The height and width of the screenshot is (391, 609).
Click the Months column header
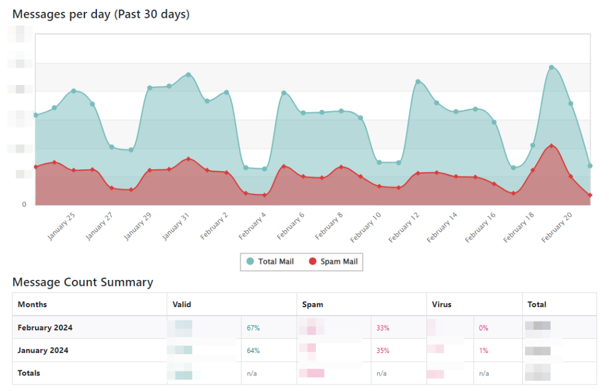32,304
